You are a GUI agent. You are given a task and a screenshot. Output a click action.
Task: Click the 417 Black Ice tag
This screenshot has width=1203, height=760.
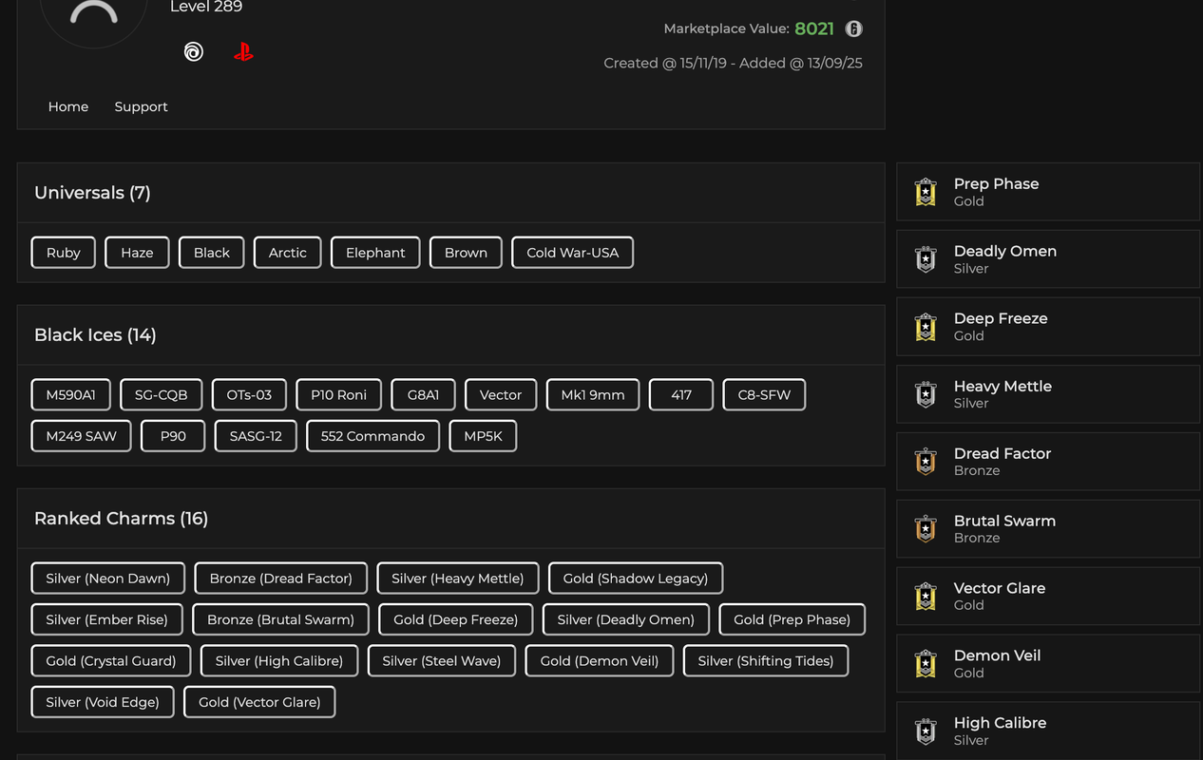681,395
